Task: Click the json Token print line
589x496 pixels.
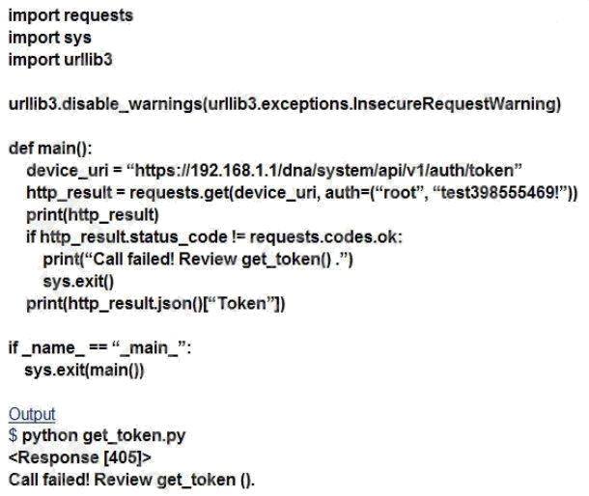Action: pyautogui.click(x=155, y=303)
